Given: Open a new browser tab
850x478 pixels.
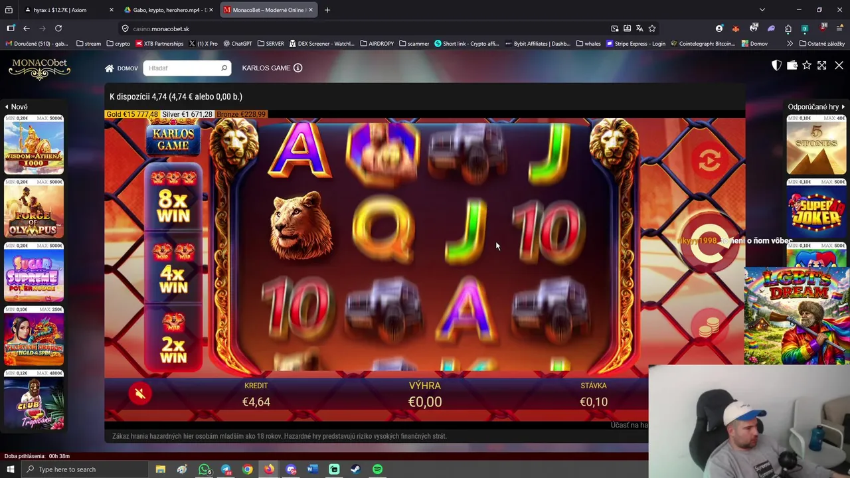Looking at the screenshot, I should click(x=327, y=10).
